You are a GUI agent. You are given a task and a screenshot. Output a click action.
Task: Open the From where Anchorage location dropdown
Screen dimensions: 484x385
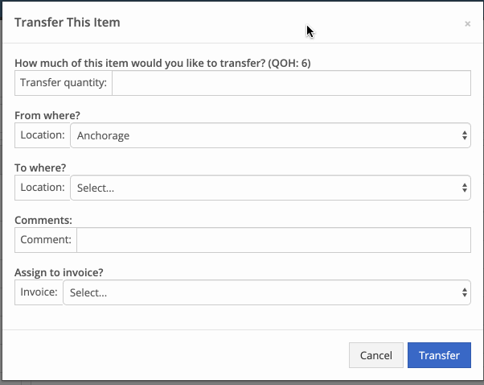(x=270, y=135)
